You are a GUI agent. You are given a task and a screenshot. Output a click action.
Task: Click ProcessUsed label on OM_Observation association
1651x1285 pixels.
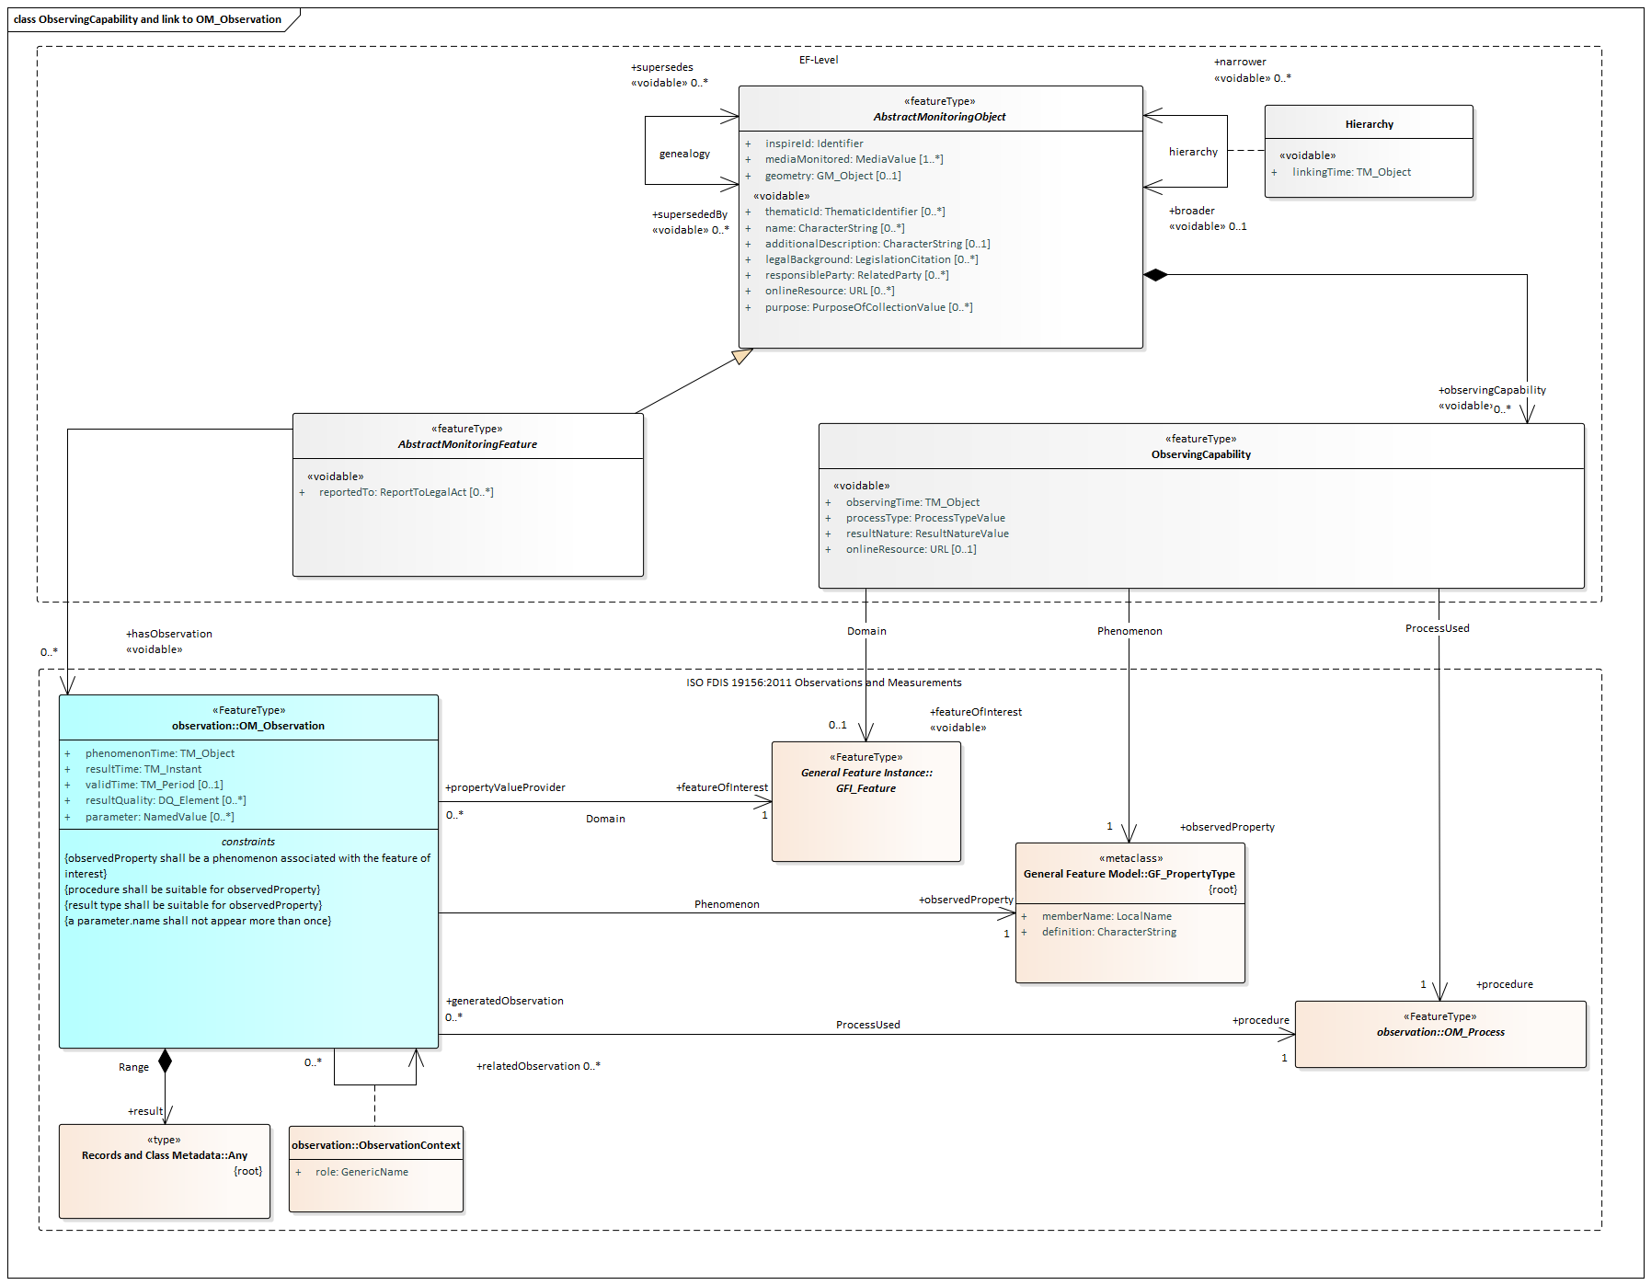[867, 1025]
